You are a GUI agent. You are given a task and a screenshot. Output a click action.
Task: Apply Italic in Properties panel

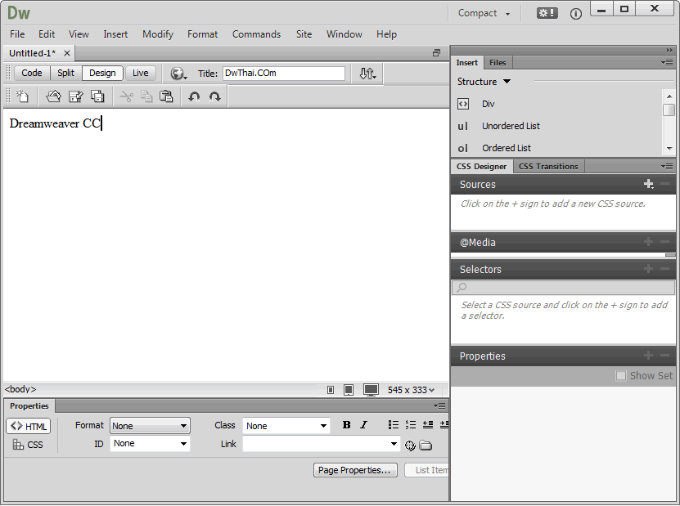coord(364,425)
